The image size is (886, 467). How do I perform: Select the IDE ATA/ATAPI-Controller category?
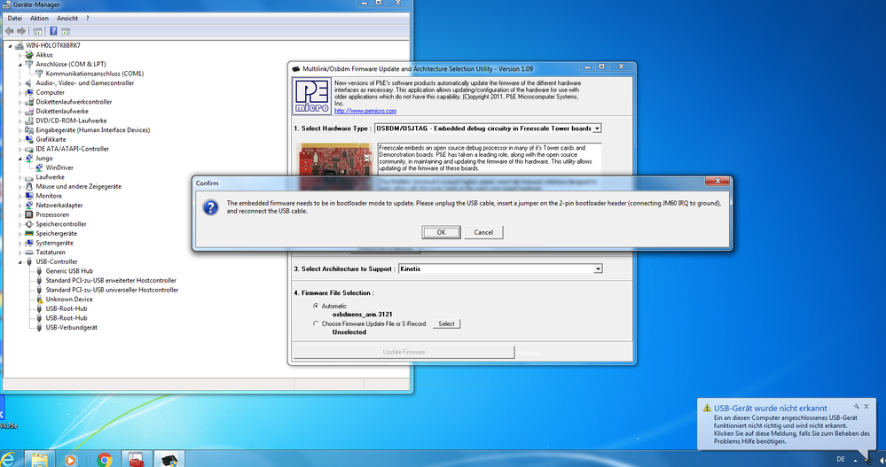coord(73,149)
